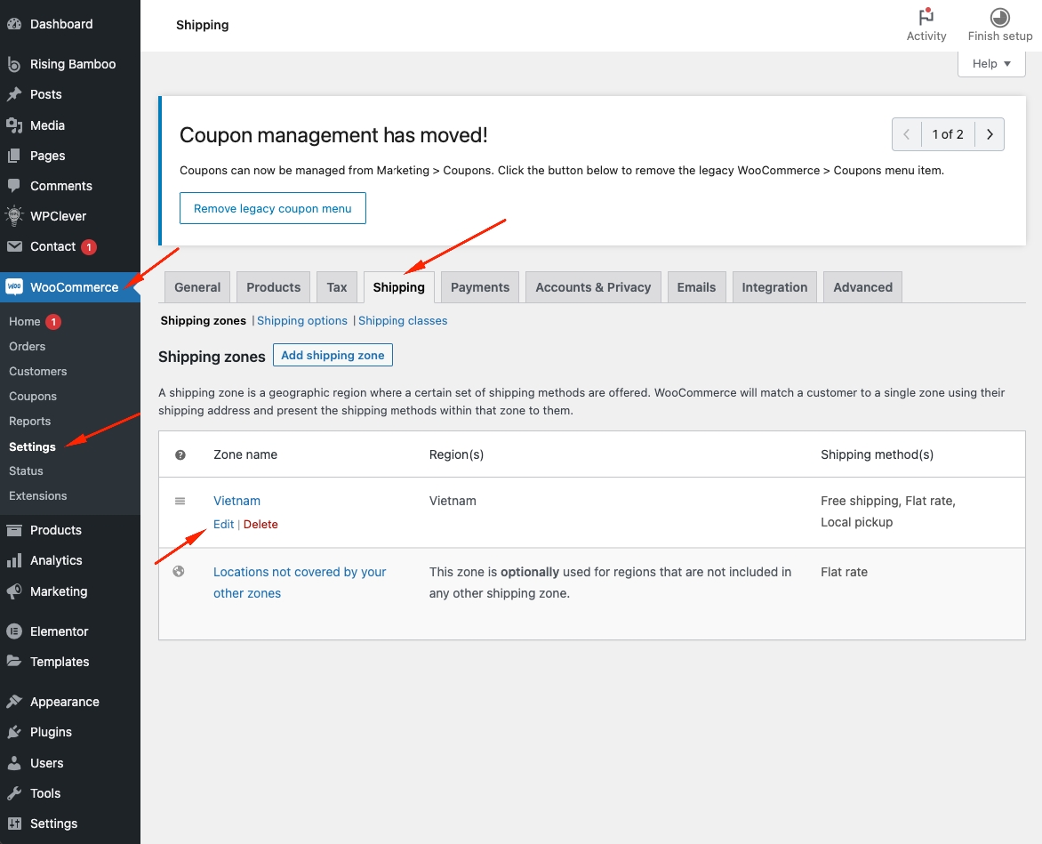Expand the Help dropdown
This screenshot has height=844, width=1042.
pos(991,63)
